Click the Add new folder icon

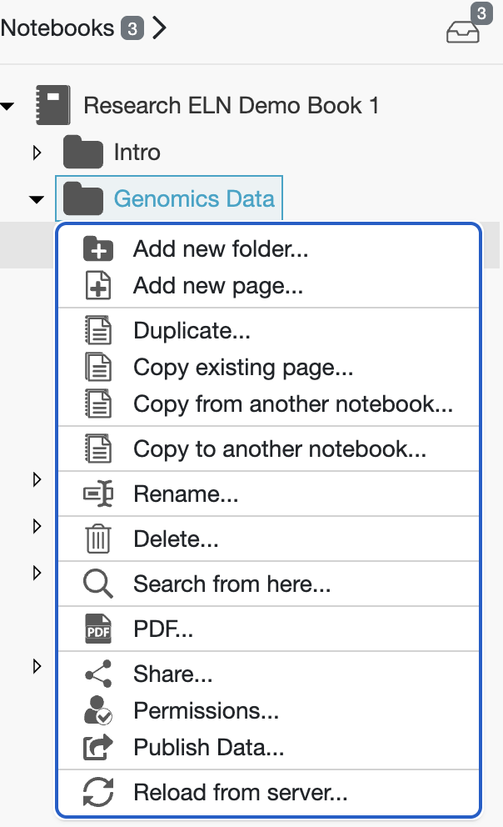98,248
